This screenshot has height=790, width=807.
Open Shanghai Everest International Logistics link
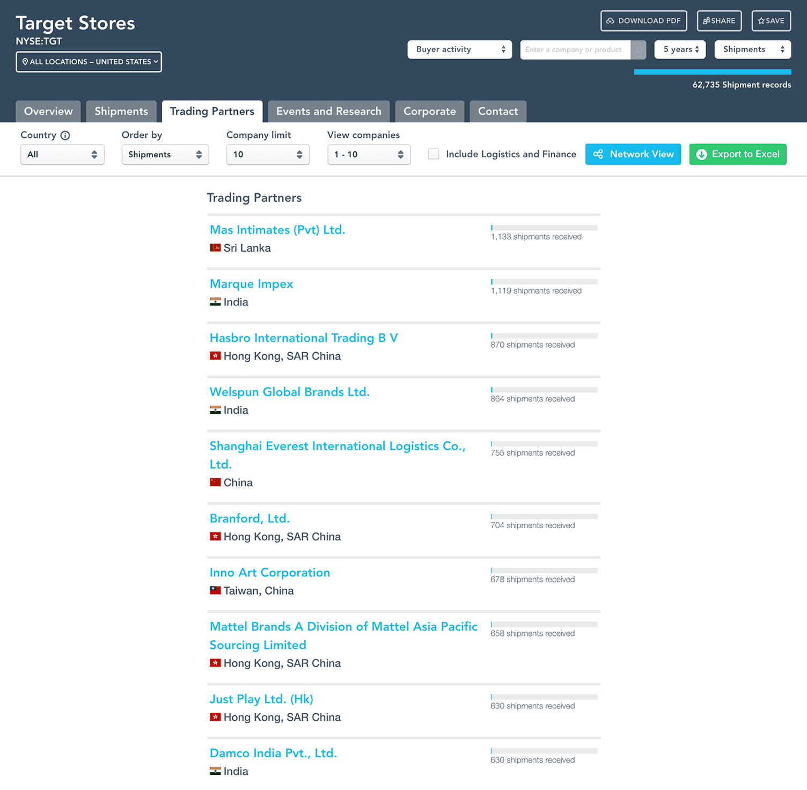point(338,455)
